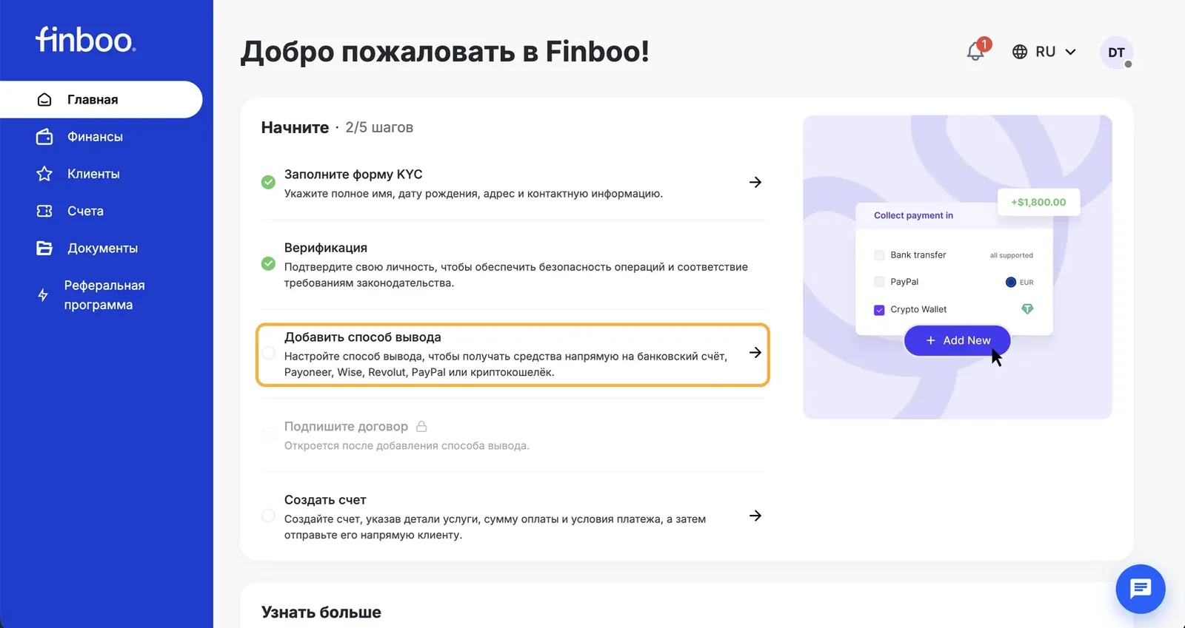Screen dimensions: 1185x628
Task: Click the home icon beside Главная
Action: 44,100
